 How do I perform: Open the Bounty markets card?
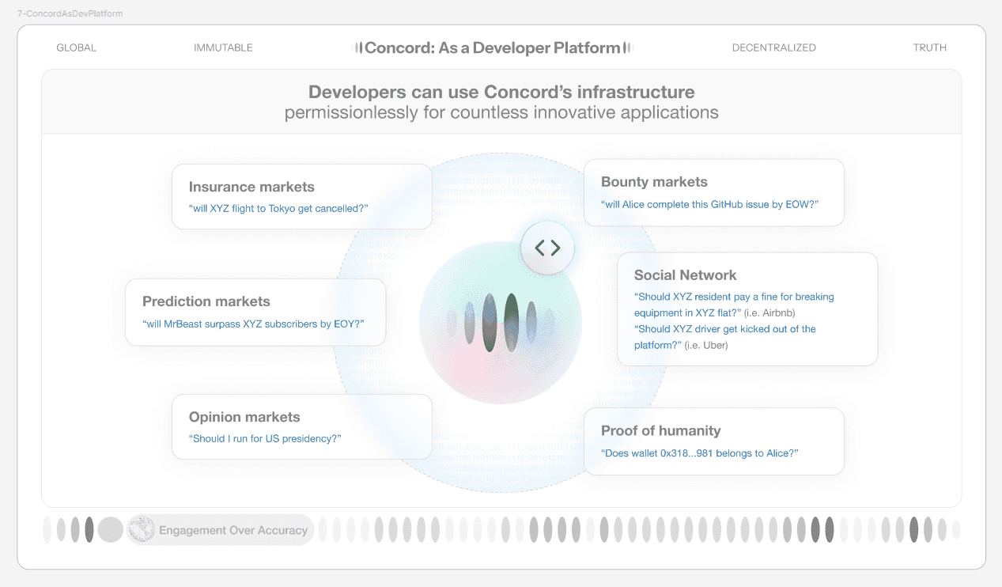point(714,192)
